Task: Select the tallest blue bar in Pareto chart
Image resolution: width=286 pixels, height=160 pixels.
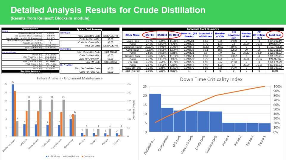Action: coord(155,113)
